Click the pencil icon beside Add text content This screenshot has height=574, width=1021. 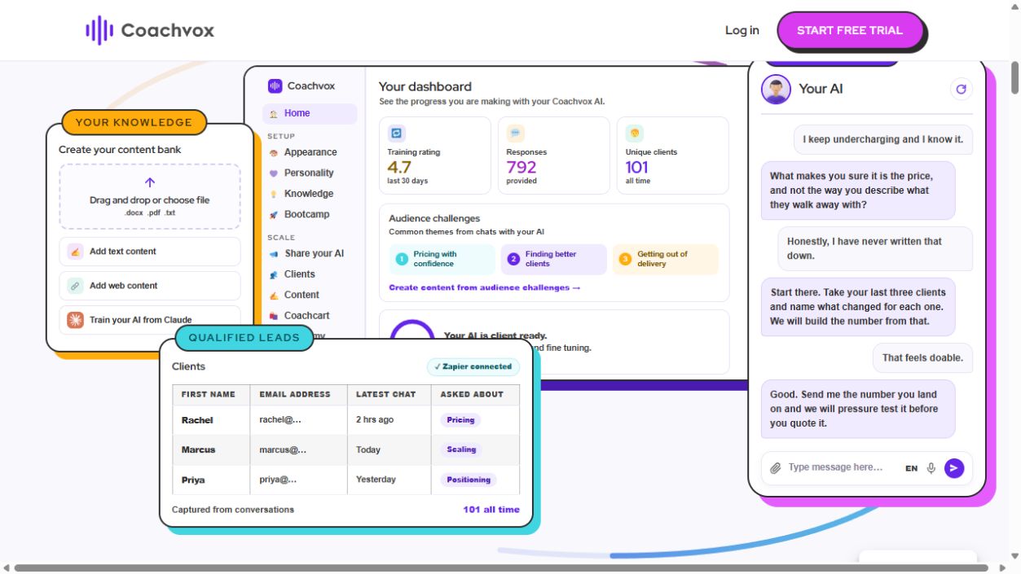point(76,252)
